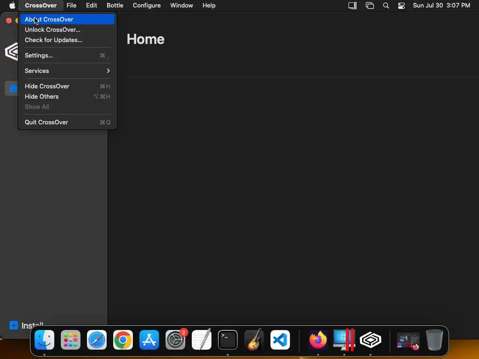The width and height of the screenshot is (479, 359).
Task: Open the Configure menu
Action: click(146, 6)
